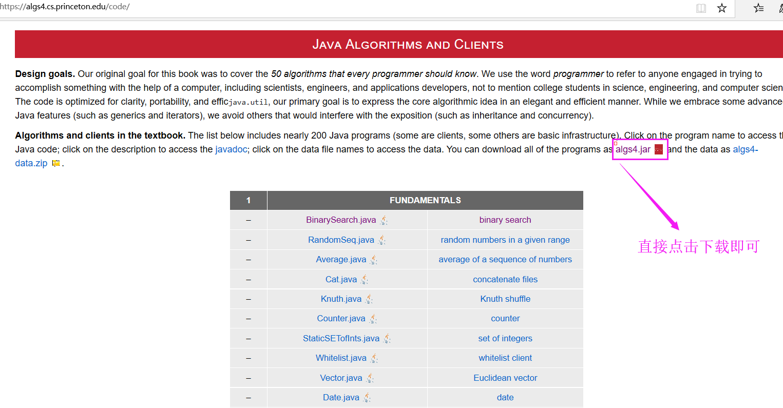Screen dimensions: 783x408
Task: Open Java icon next to Average.java
Action: [x=374, y=260]
